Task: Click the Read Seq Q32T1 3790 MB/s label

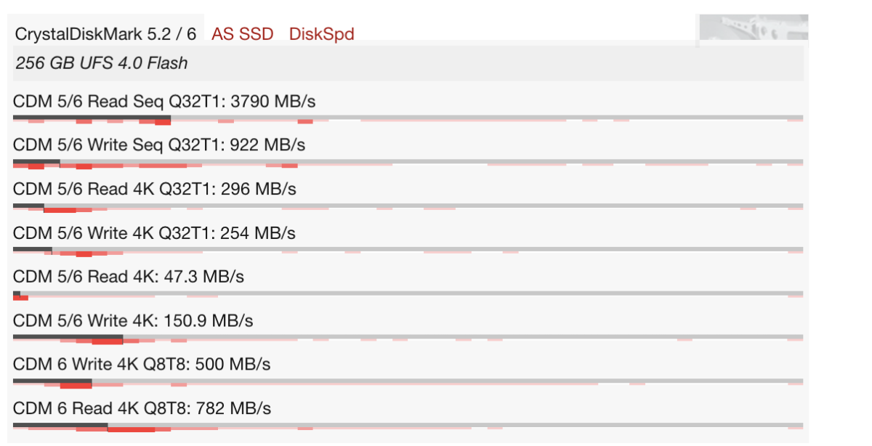Action: tap(164, 101)
